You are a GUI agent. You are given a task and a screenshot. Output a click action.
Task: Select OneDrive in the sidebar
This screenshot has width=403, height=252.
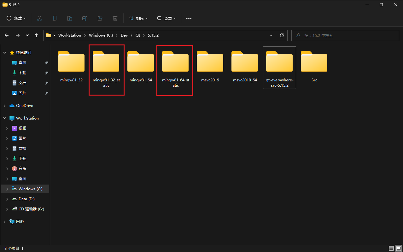[x=25, y=105]
